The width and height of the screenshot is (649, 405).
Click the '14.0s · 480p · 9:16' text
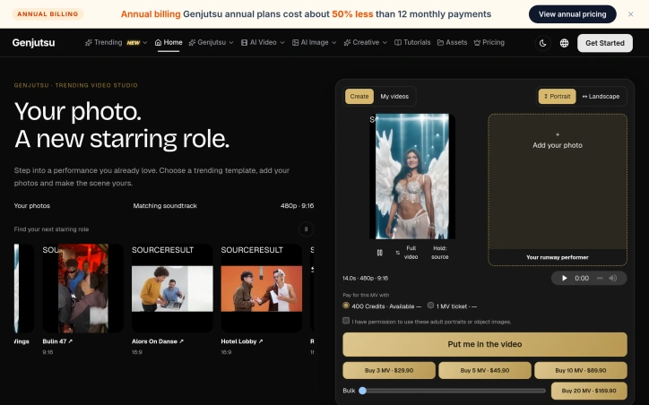[366, 278]
